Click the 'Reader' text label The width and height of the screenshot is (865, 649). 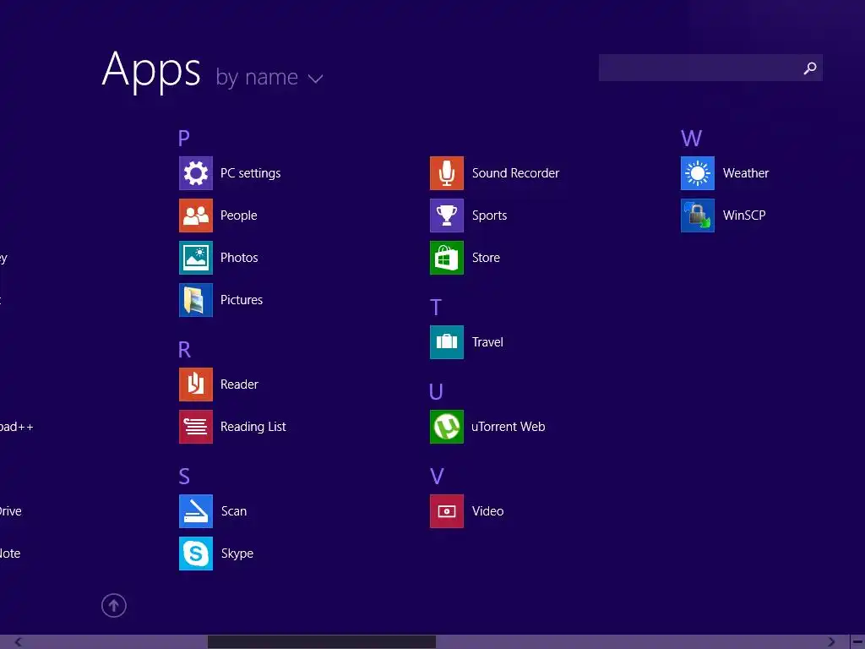tap(239, 384)
